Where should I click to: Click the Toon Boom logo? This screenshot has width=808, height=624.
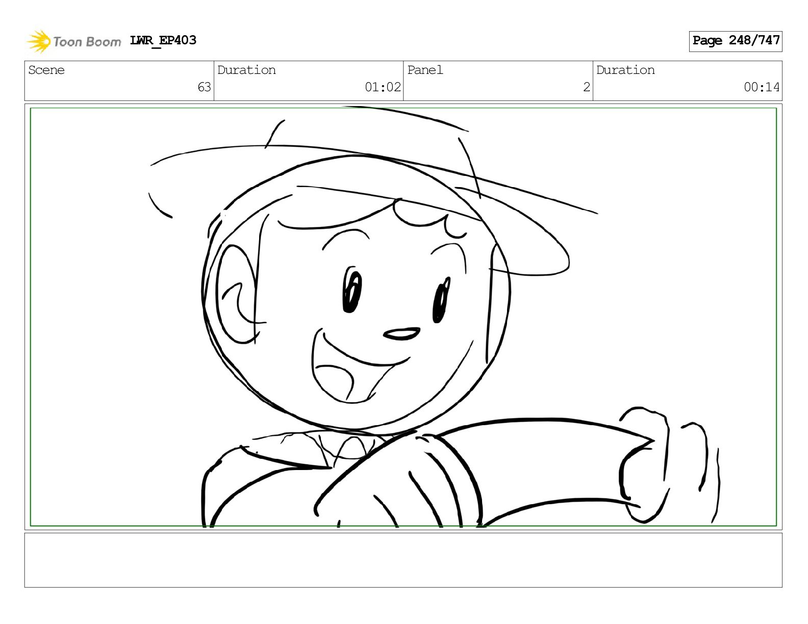click(x=73, y=41)
